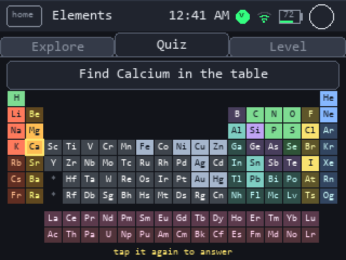The image size is (346, 260).
Task: Select the yellow I iodine cell
Action: click(310, 164)
